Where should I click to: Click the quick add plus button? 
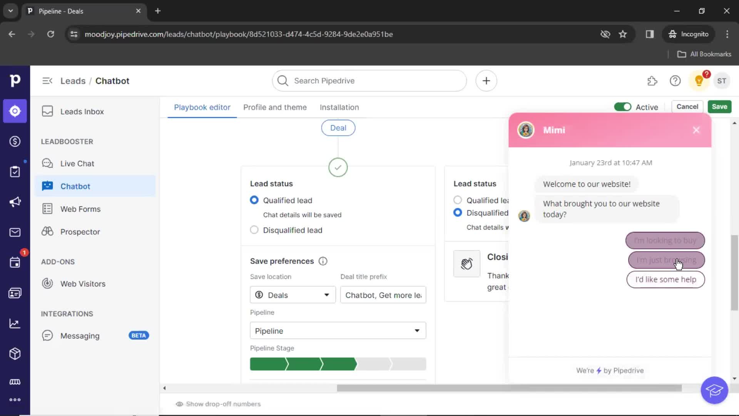point(486,81)
